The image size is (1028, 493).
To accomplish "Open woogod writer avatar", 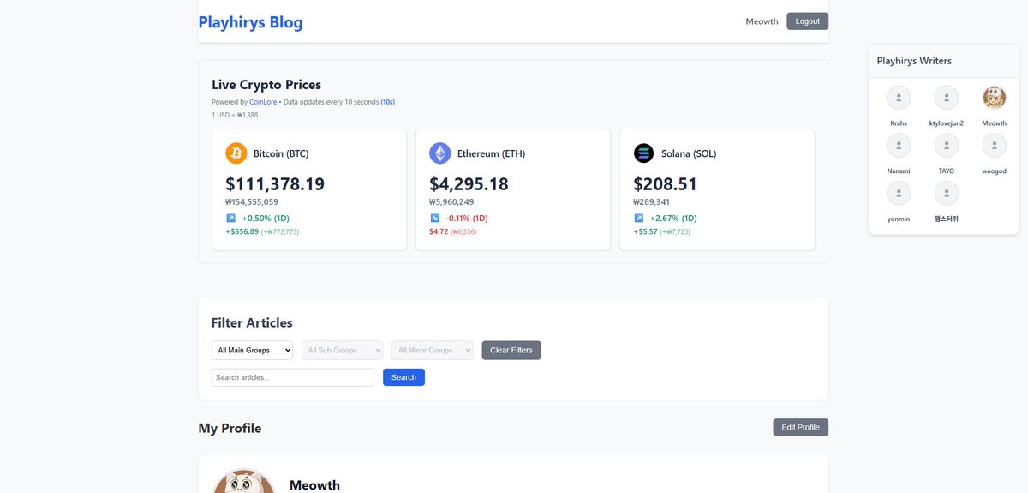I will (995, 146).
